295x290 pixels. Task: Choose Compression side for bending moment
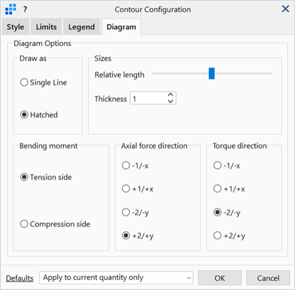[x=24, y=223]
